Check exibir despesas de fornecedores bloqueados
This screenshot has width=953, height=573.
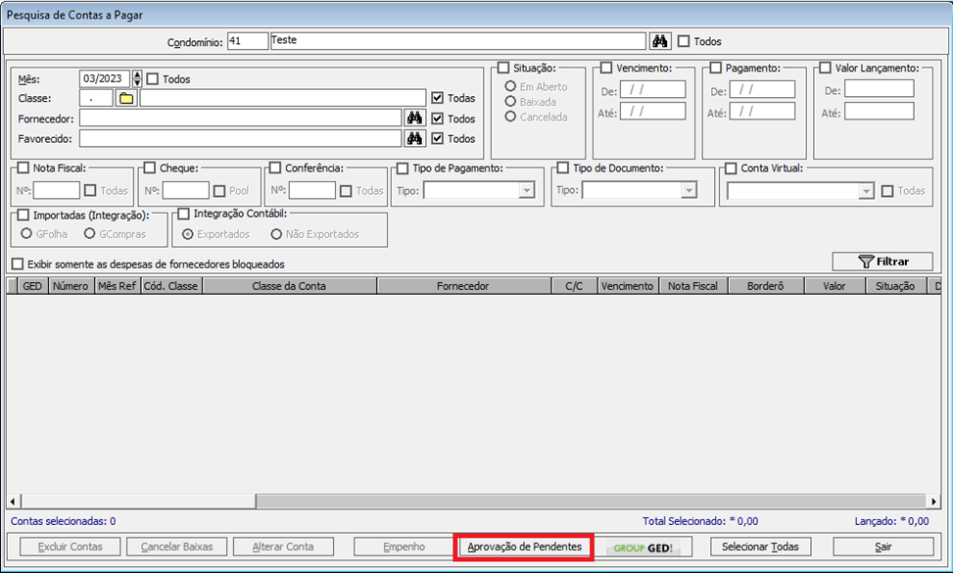18,264
